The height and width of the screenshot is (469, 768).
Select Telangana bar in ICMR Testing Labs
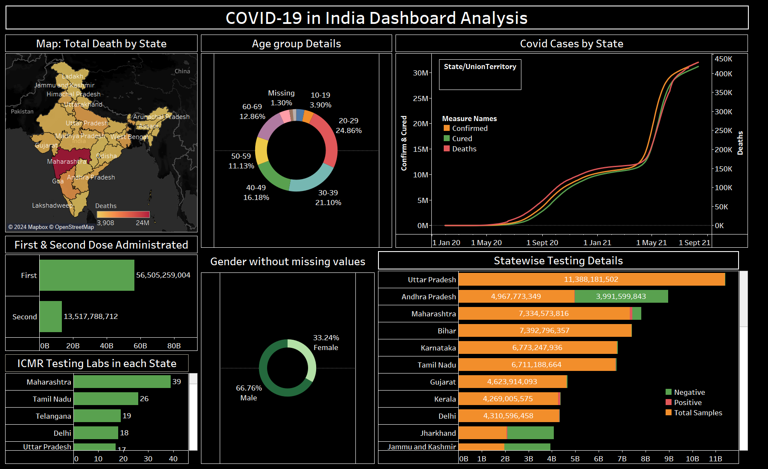pos(97,416)
